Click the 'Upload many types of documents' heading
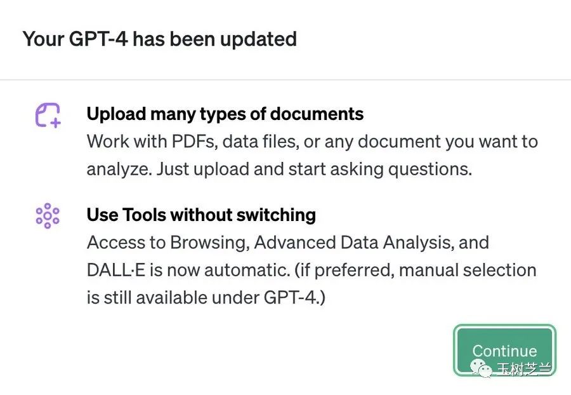The width and height of the screenshot is (571, 395). (225, 114)
